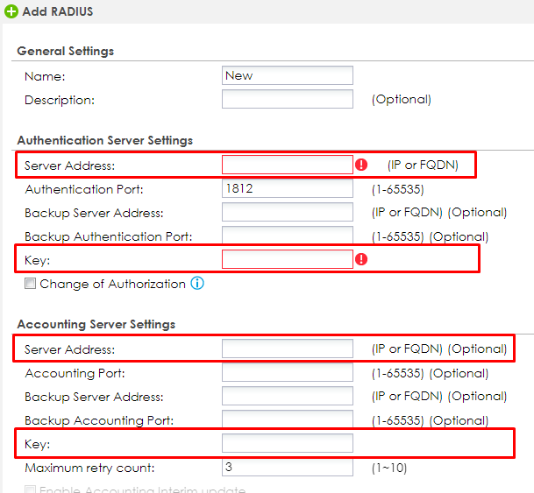Image resolution: width=534 pixels, height=493 pixels.
Task: Click the Accounting Server Key input field
Action: click(288, 443)
